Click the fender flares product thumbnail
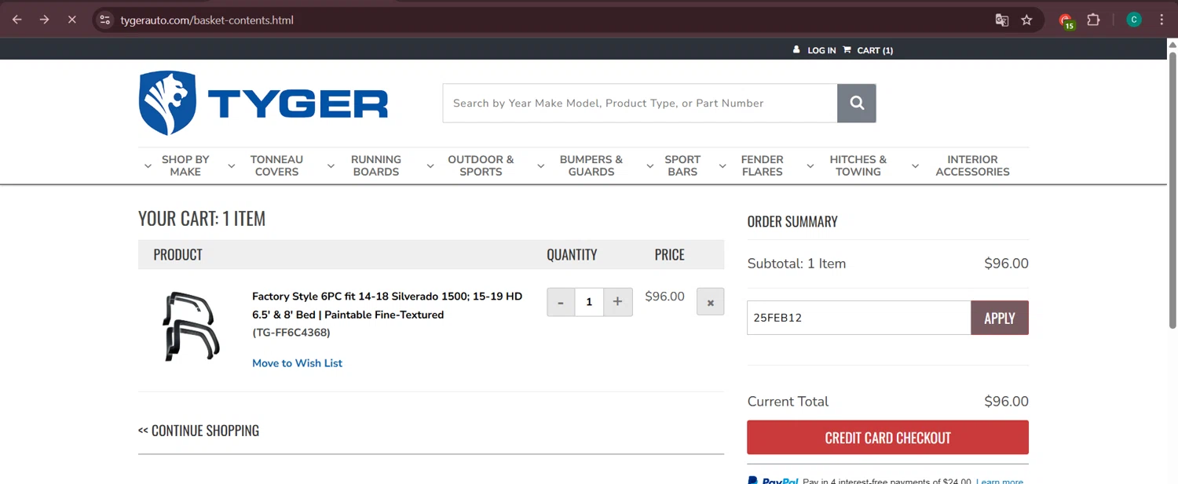Screen dimensions: 1178x484 190,326
